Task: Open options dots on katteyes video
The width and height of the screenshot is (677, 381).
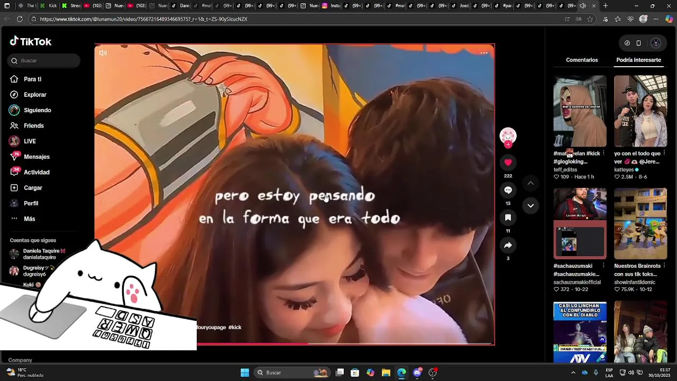Action: point(664,153)
